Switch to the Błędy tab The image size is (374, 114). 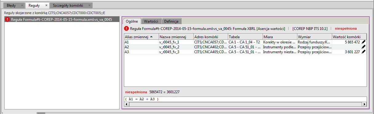[14, 6]
